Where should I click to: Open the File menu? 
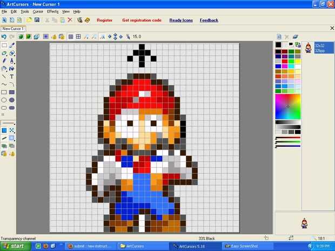(4, 11)
